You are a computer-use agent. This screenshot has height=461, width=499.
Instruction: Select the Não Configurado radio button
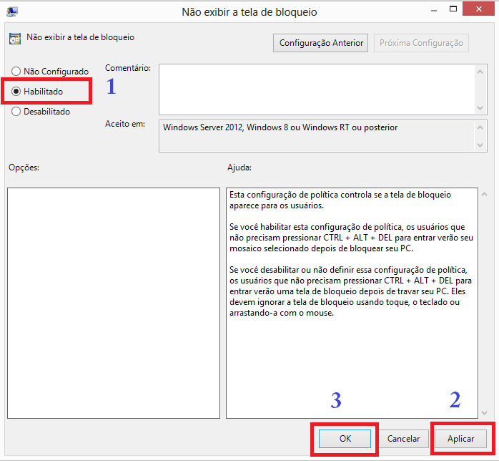(16, 72)
